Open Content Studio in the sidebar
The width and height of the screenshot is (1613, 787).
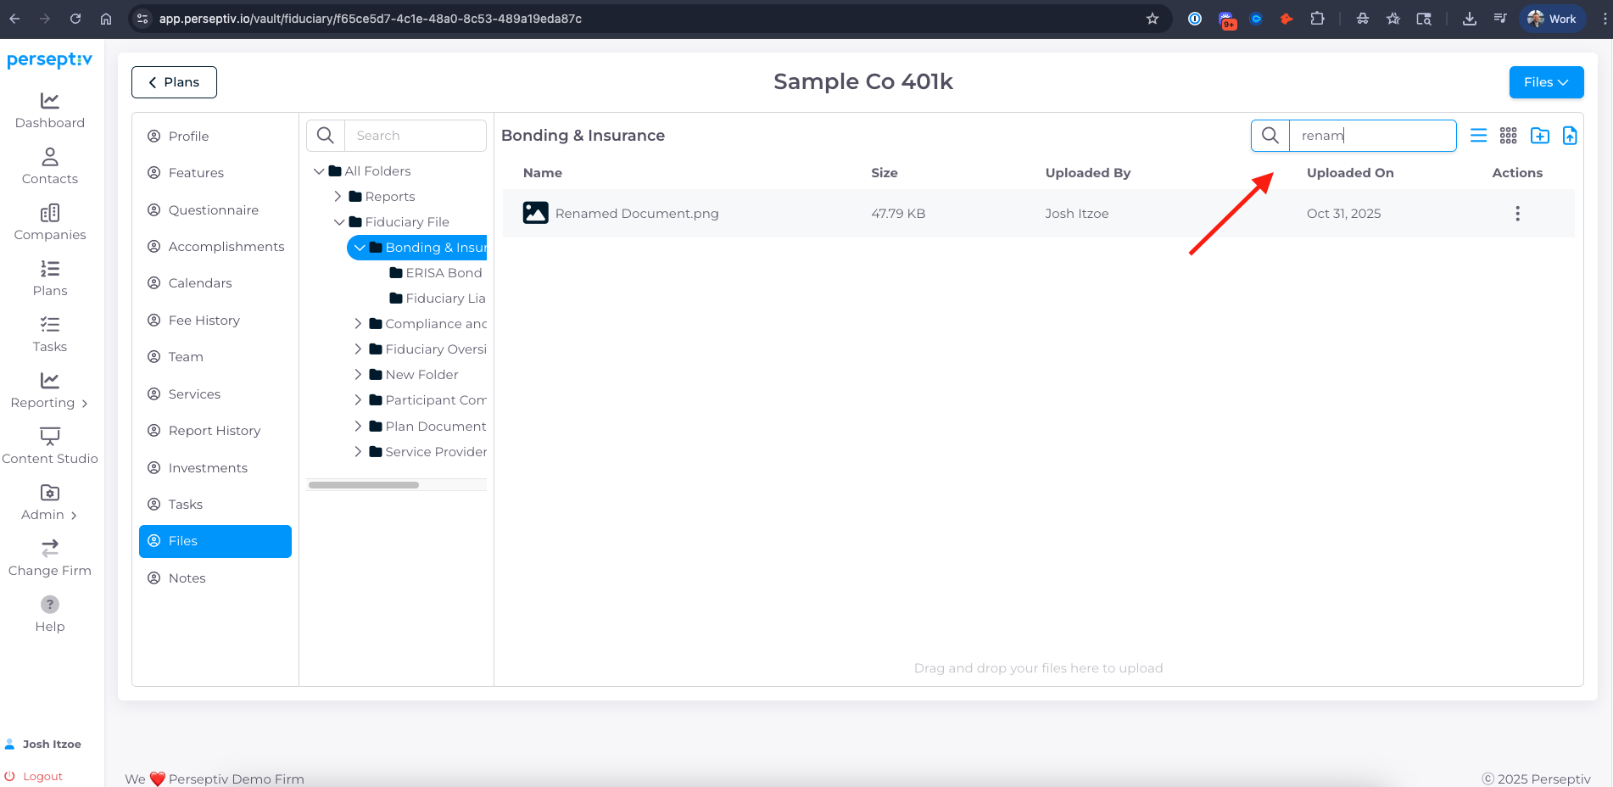click(50, 447)
